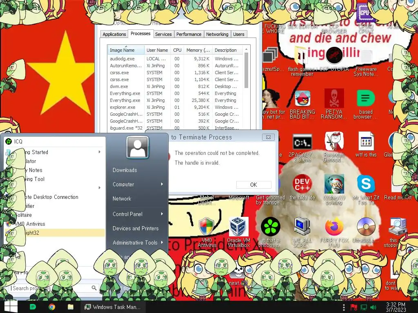This screenshot has height=313, width=418.
Task: Switch to the Services tab
Action: point(163,34)
